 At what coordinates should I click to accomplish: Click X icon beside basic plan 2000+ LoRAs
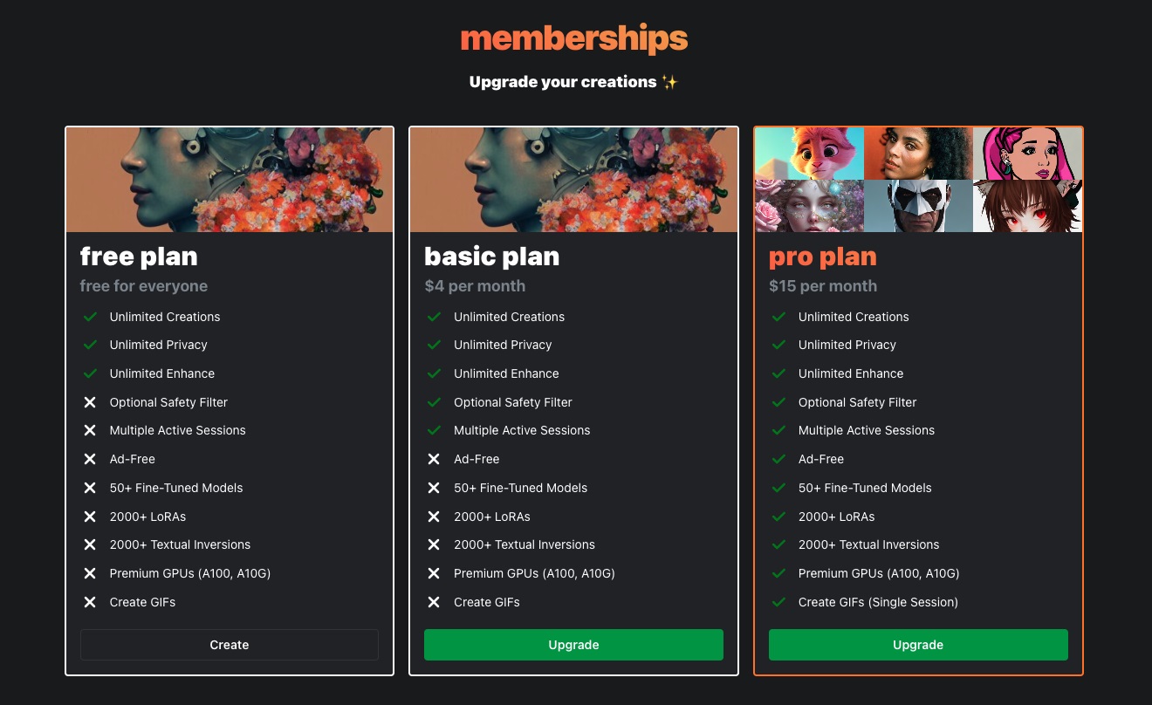434,517
